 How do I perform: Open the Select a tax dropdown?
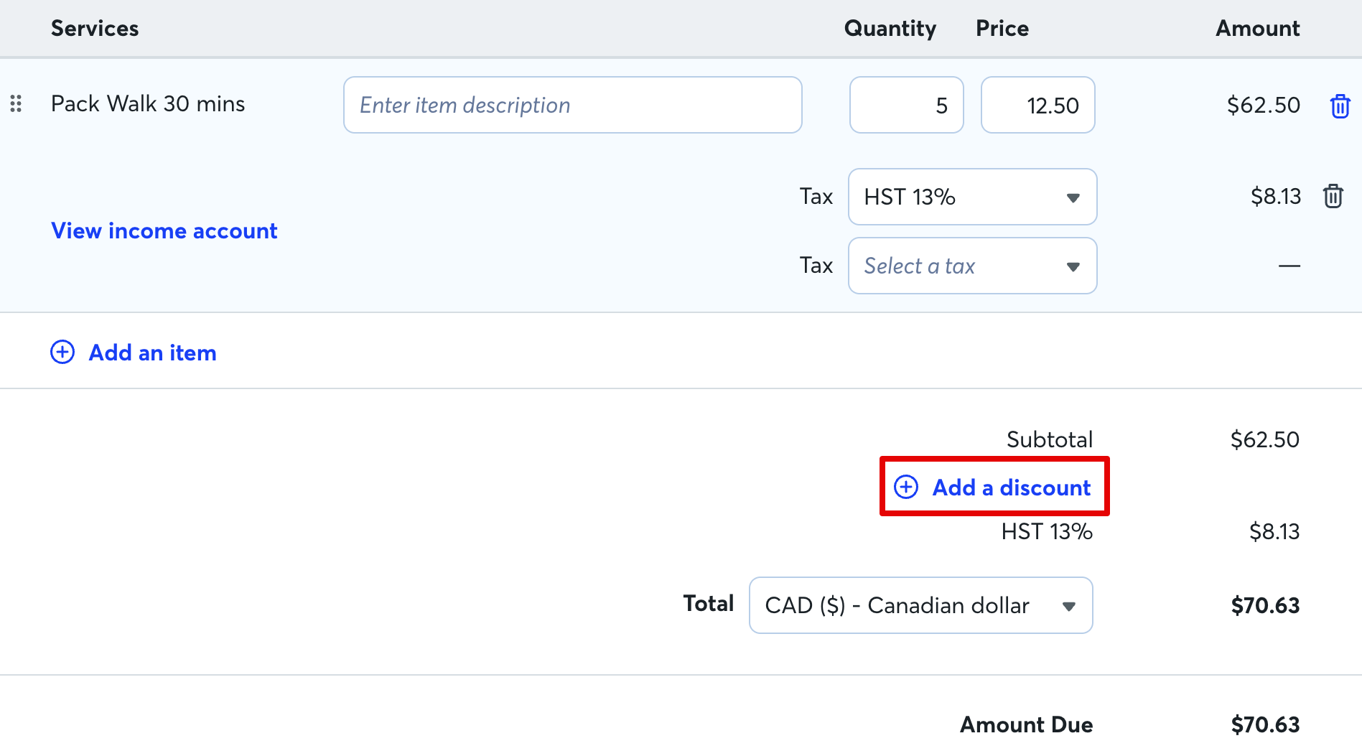point(971,266)
